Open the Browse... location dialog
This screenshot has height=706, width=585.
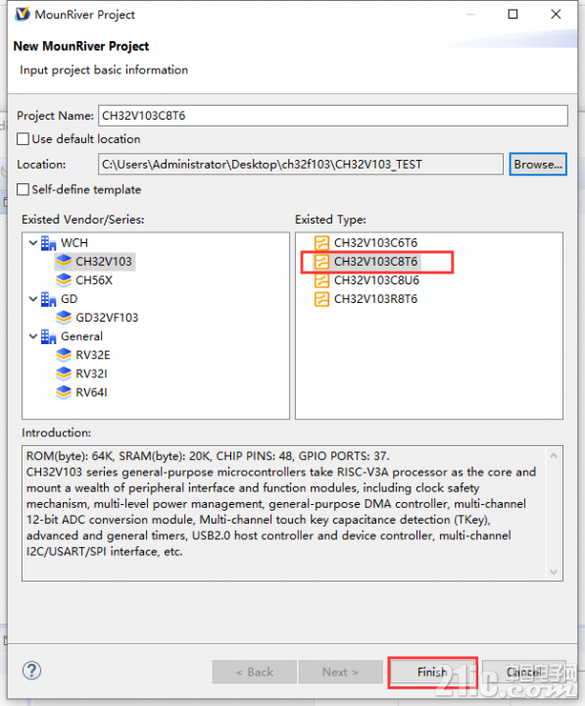click(x=538, y=165)
